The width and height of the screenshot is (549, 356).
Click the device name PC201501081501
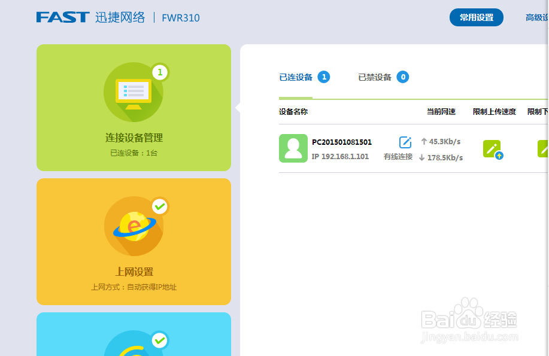pos(342,142)
